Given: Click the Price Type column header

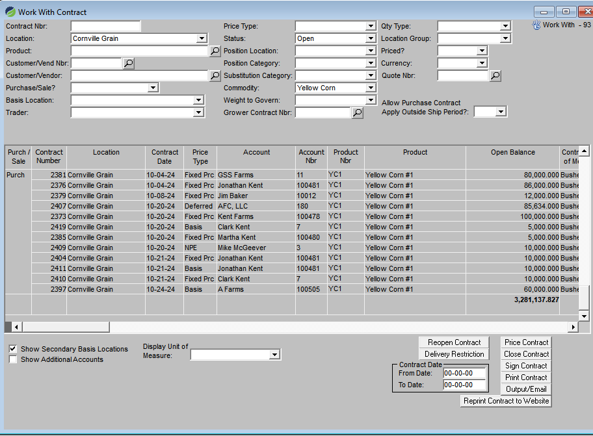Looking at the screenshot, I should (x=200, y=157).
